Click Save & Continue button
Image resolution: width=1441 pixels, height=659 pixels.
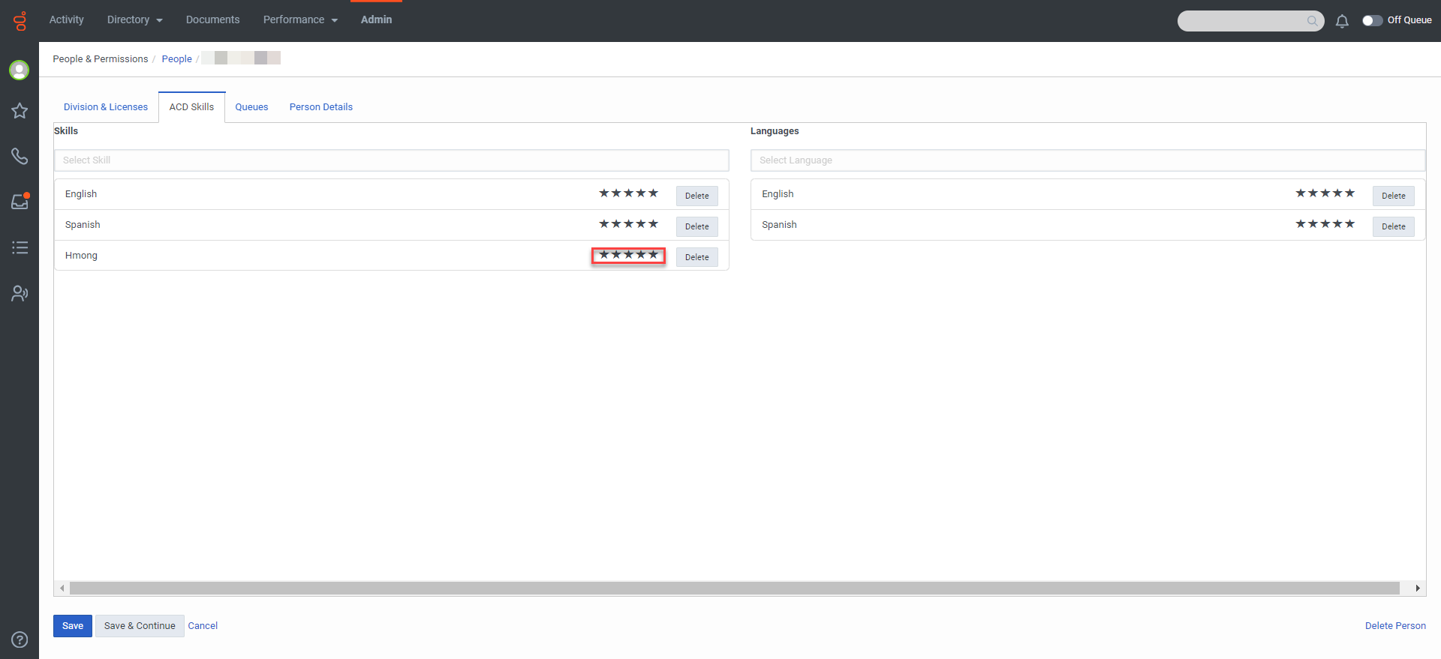pos(140,626)
